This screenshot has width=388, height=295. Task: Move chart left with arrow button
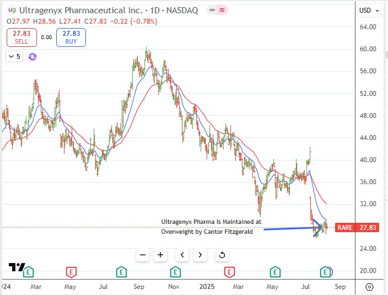coord(182,255)
